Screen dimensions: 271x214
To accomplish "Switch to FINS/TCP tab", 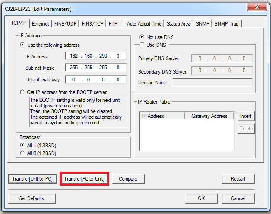I will [x=93, y=24].
